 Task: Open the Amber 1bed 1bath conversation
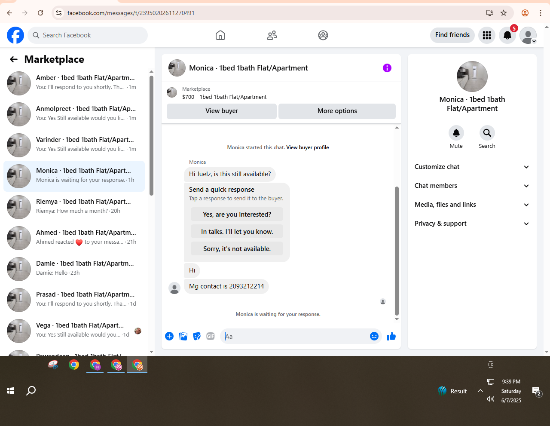[x=74, y=83]
